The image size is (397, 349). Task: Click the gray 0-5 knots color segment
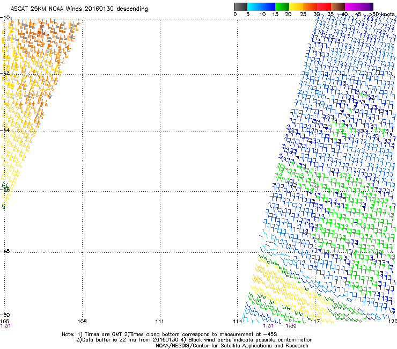[240, 6]
